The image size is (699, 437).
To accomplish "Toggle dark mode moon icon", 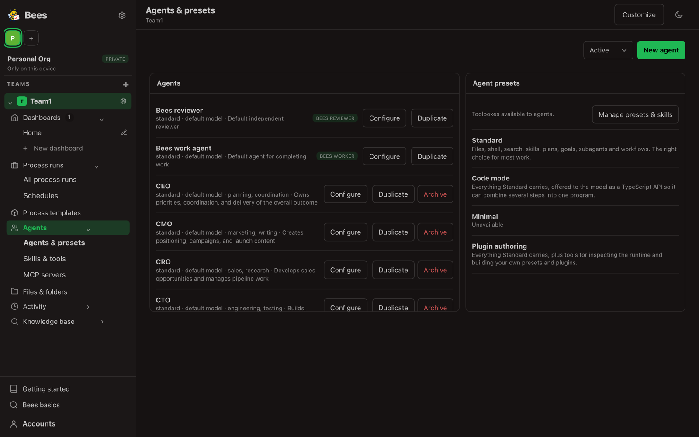I will (x=679, y=14).
